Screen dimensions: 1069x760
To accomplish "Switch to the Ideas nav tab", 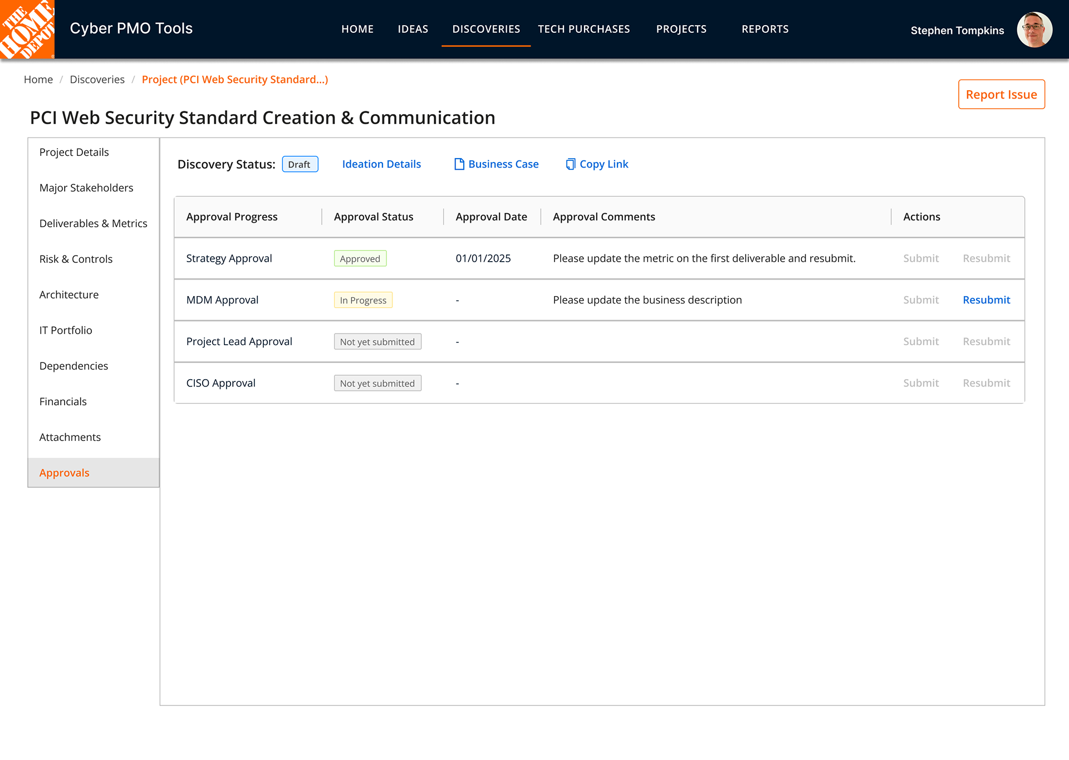I will [x=413, y=29].
